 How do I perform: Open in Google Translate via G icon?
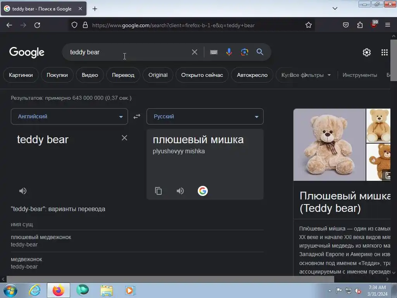point(202,191)
